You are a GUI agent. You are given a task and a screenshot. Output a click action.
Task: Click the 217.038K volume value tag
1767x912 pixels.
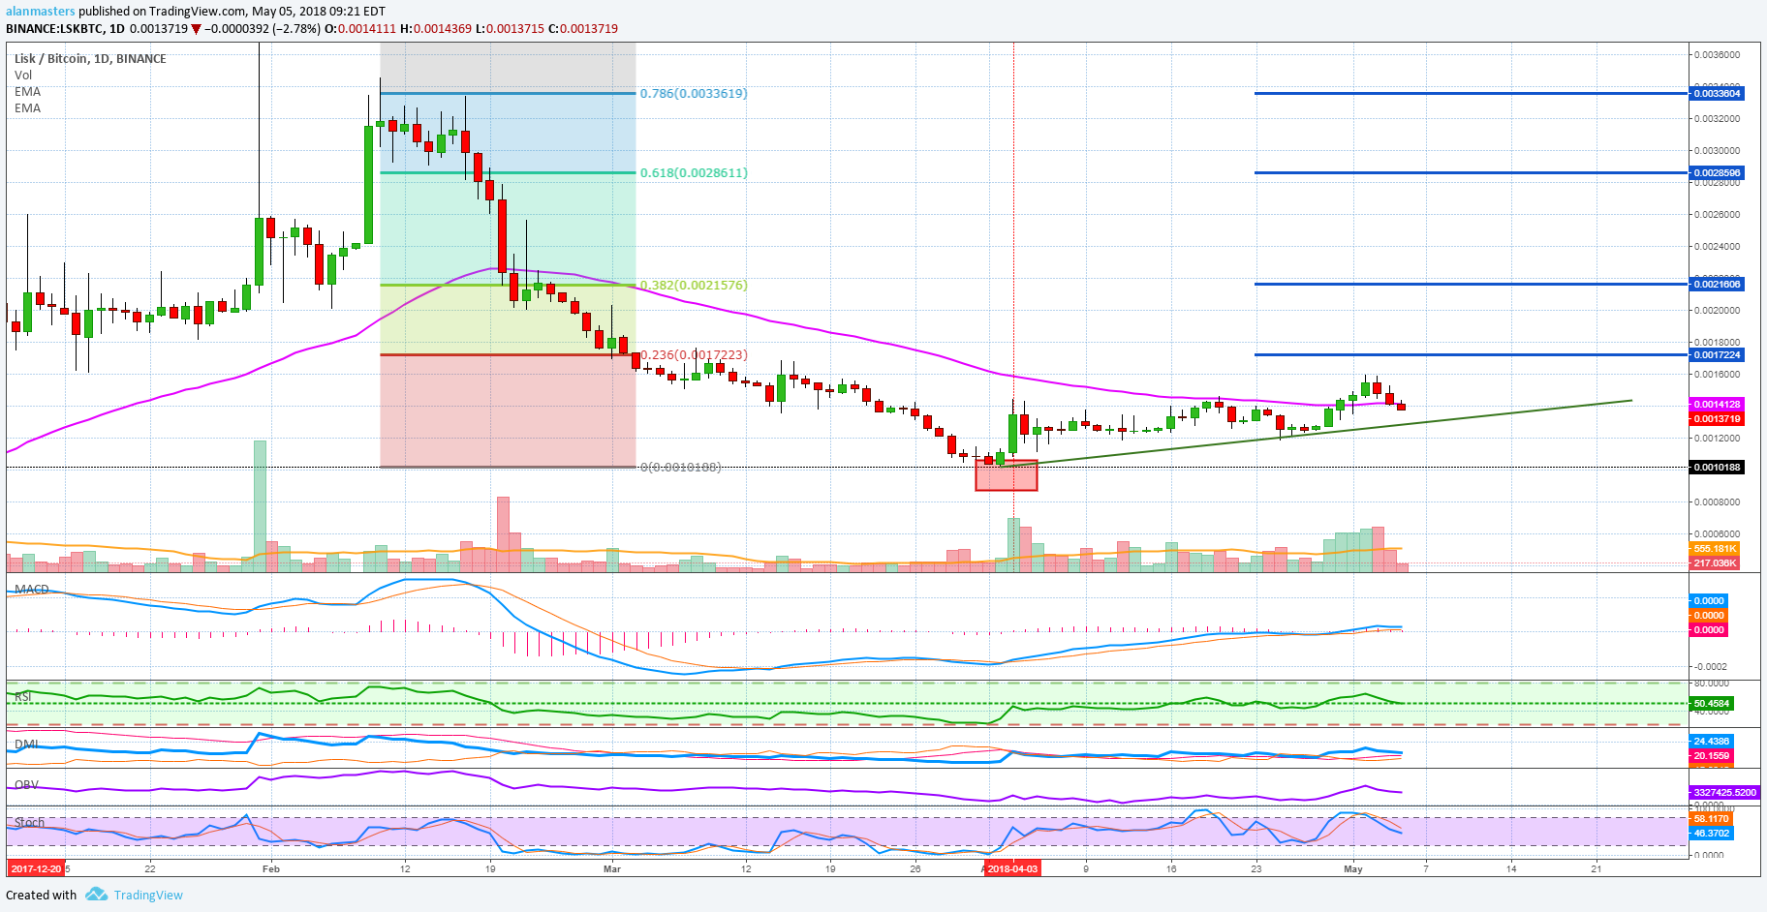[x=1715, y=563]
